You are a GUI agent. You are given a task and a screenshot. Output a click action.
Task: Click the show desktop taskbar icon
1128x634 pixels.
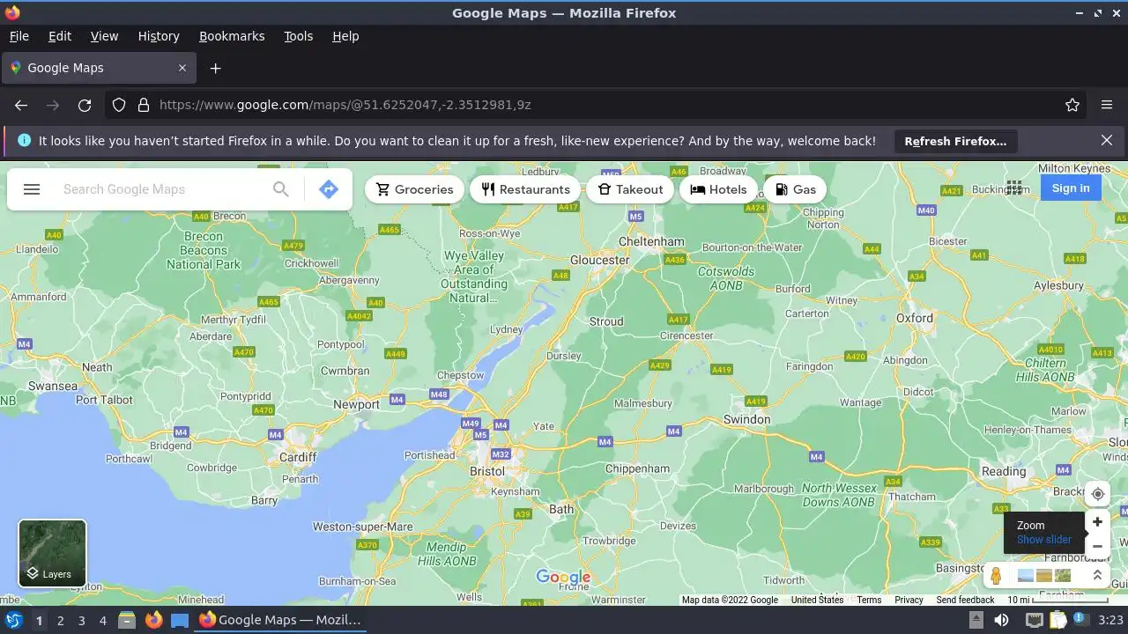(180, 620)
